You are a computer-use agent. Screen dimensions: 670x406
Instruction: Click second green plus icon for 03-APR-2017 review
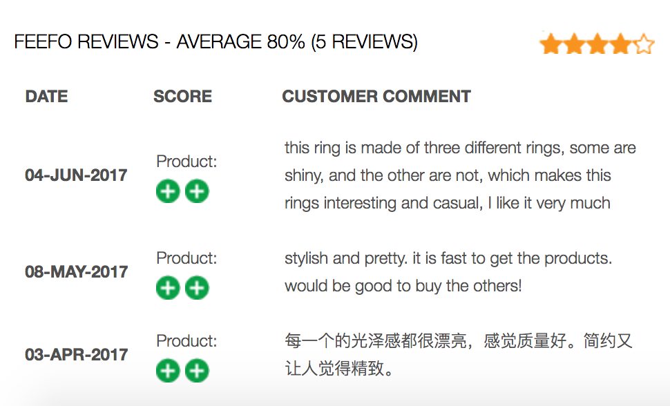tap(197, 371)
